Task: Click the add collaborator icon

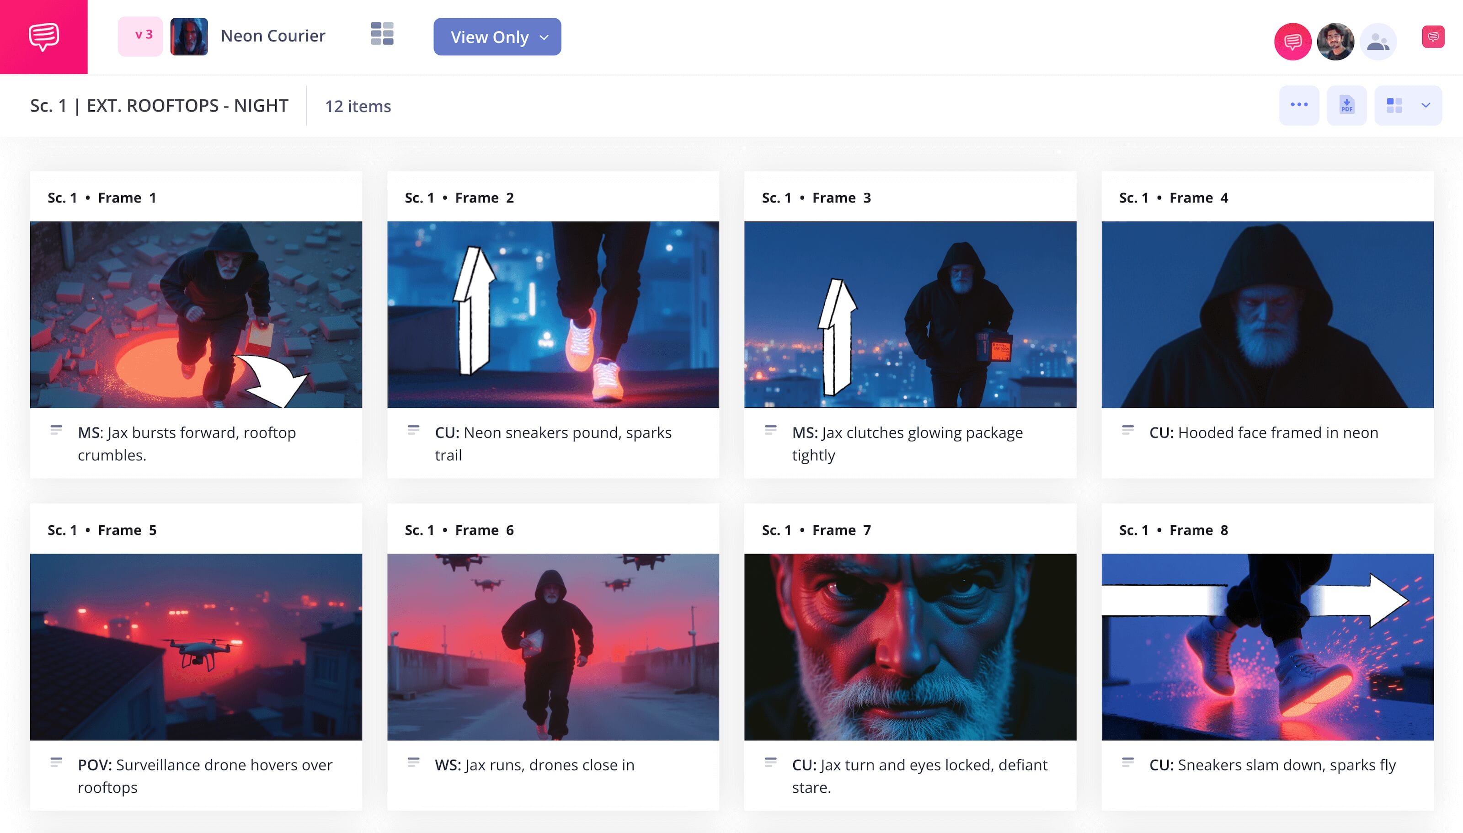Action: click(x=1379, y=41)
